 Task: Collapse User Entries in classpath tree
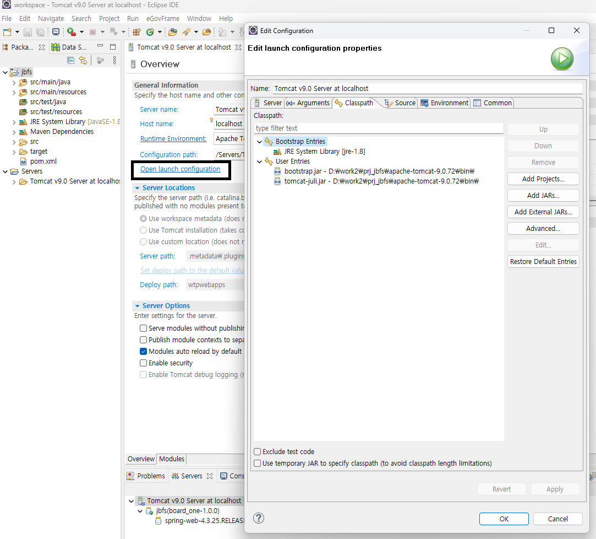260,161
